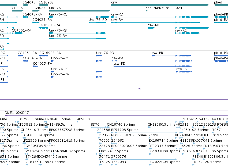228x166 pixels.
Task: Select transcript Unc-76-RC
Action: [79, 17]
